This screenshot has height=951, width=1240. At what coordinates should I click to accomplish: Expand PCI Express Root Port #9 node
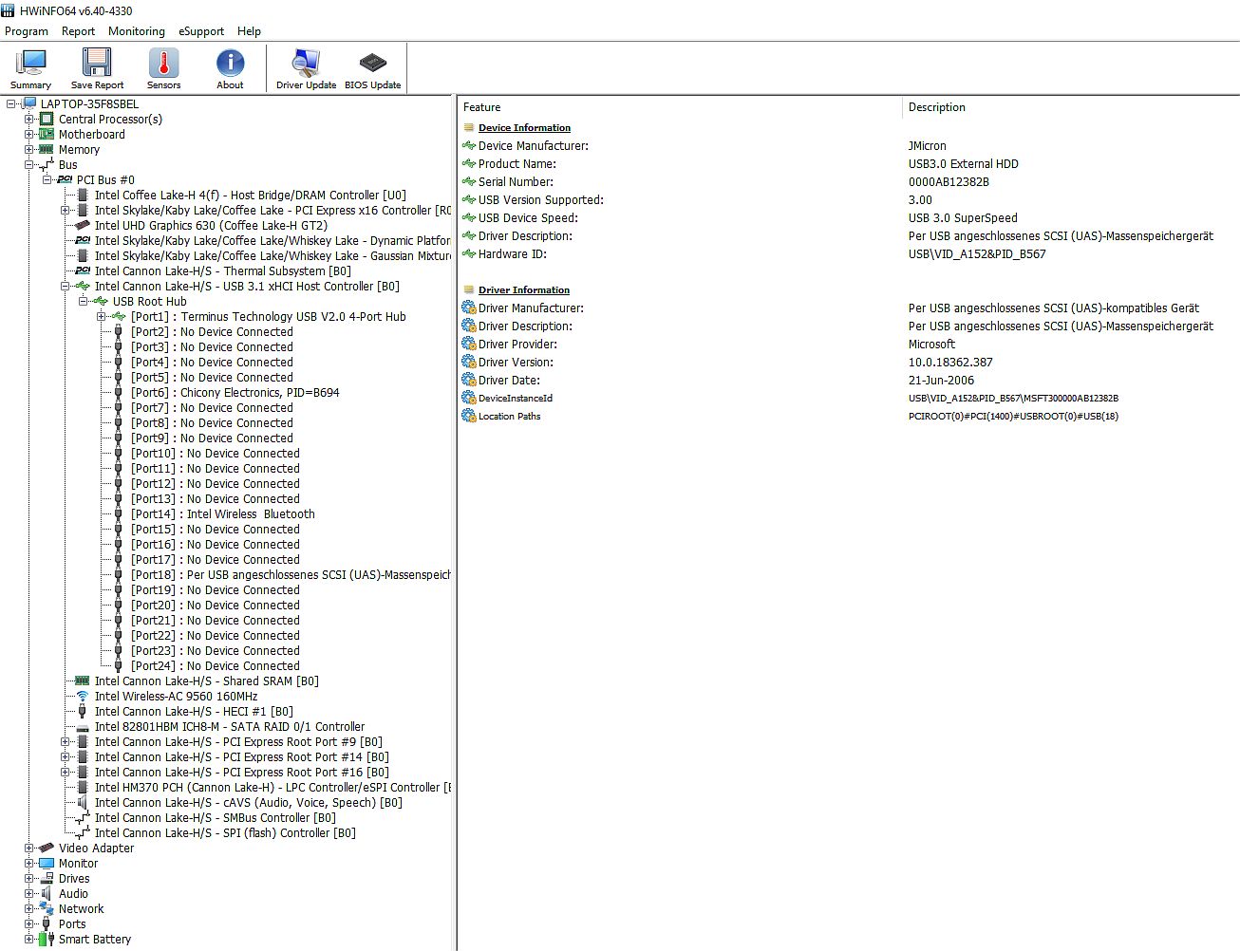pos(66,742)
